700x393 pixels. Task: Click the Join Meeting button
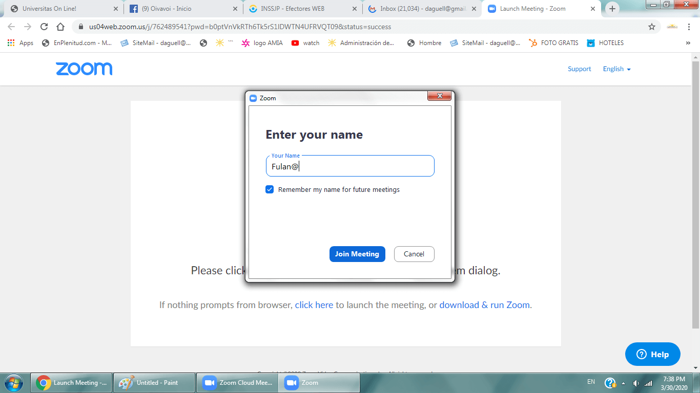[357, 254]
